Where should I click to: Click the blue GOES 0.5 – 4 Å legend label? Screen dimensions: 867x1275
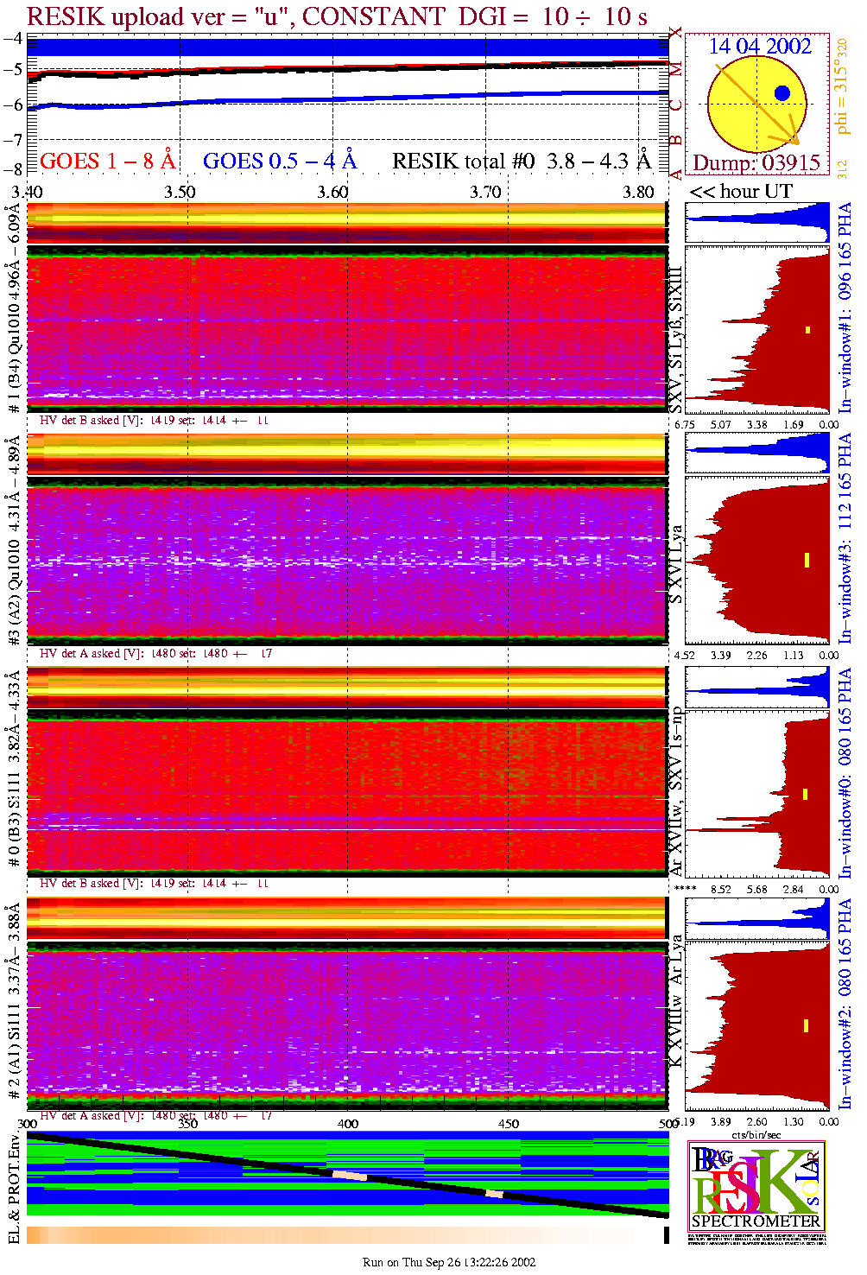tap(279, 161)
